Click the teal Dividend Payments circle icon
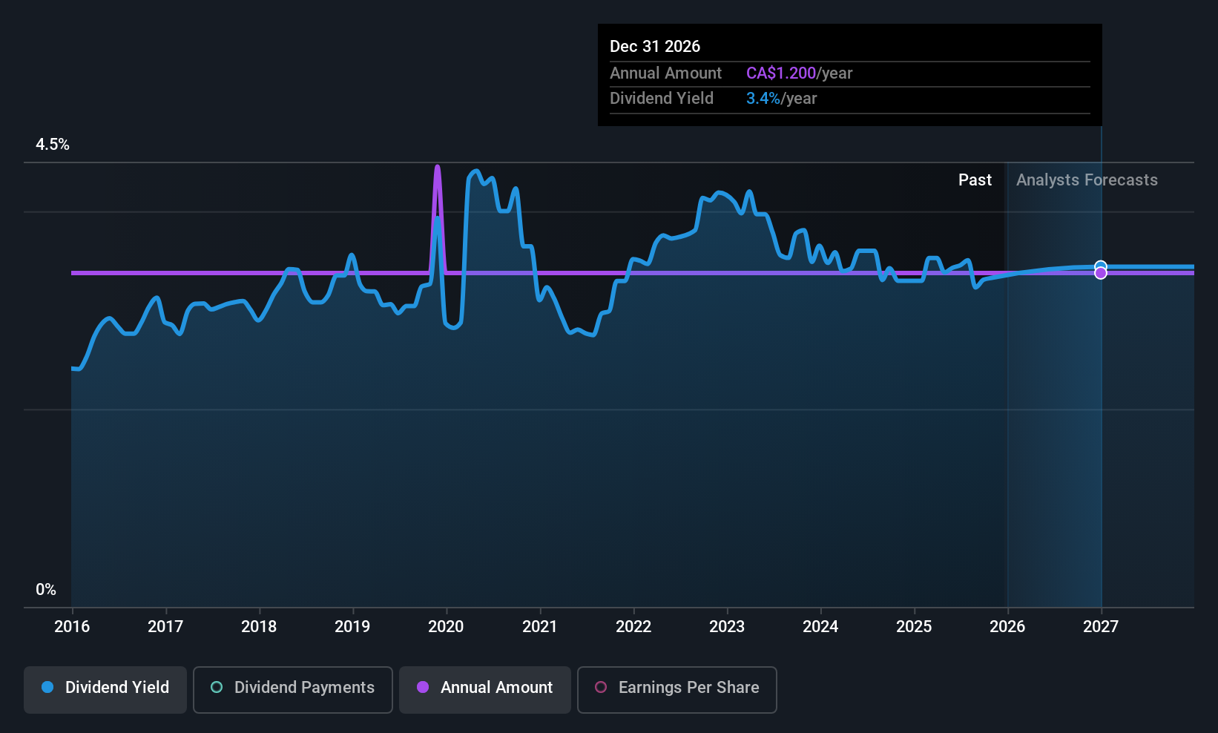1218x733 pixels. click(x=217, y=688)
